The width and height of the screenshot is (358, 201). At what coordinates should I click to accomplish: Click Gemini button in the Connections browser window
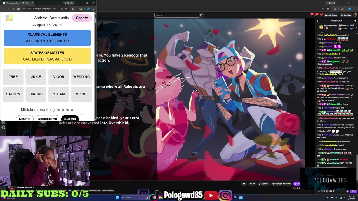click(69, 3)
